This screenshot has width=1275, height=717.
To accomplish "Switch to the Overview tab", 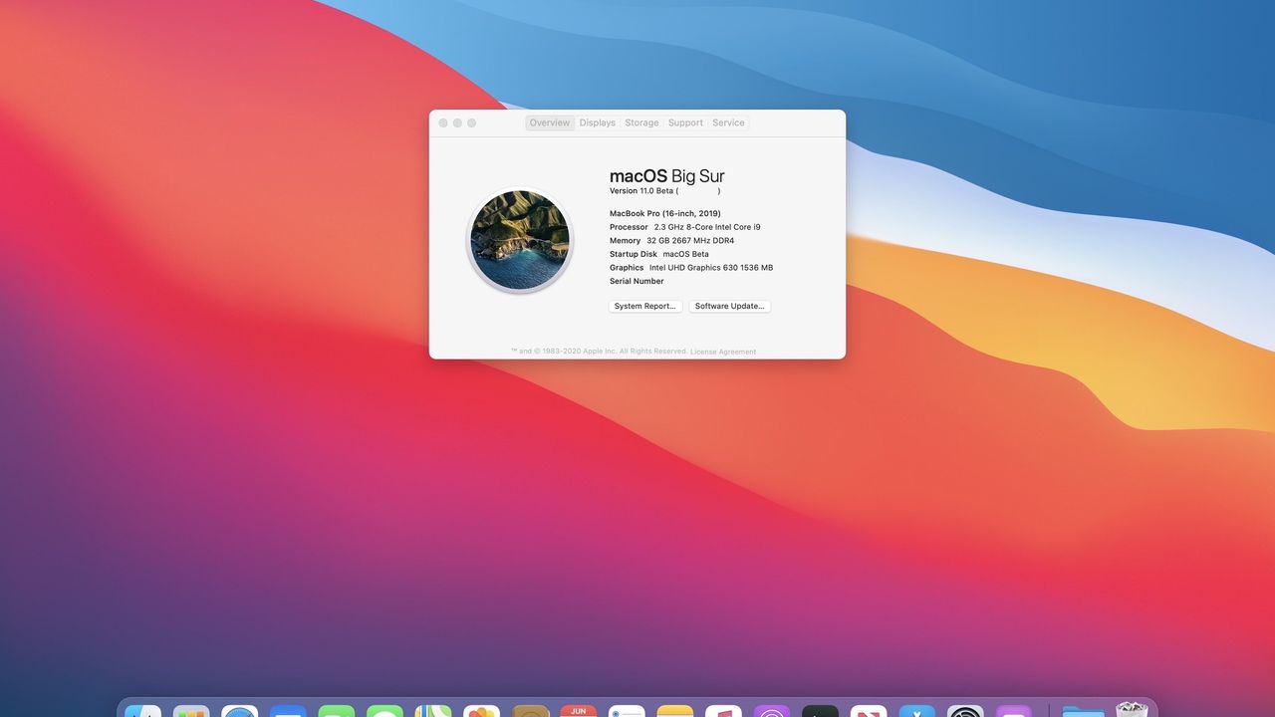I will 549,122.
